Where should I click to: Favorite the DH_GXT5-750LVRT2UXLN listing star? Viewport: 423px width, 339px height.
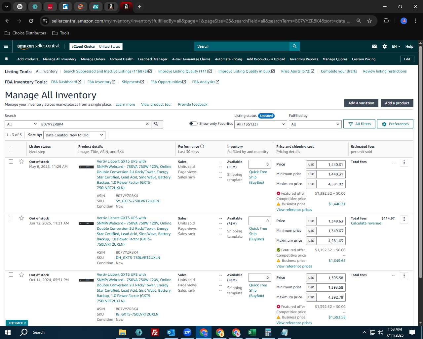(21, 218)
